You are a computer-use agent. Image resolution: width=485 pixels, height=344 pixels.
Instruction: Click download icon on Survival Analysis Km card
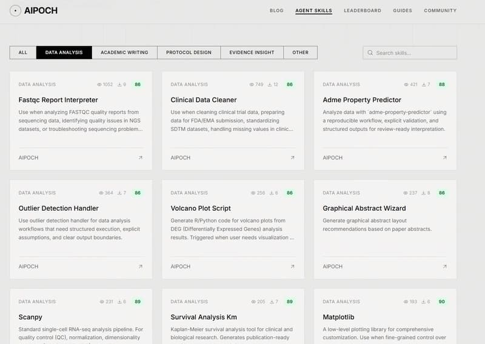[272, 302]
